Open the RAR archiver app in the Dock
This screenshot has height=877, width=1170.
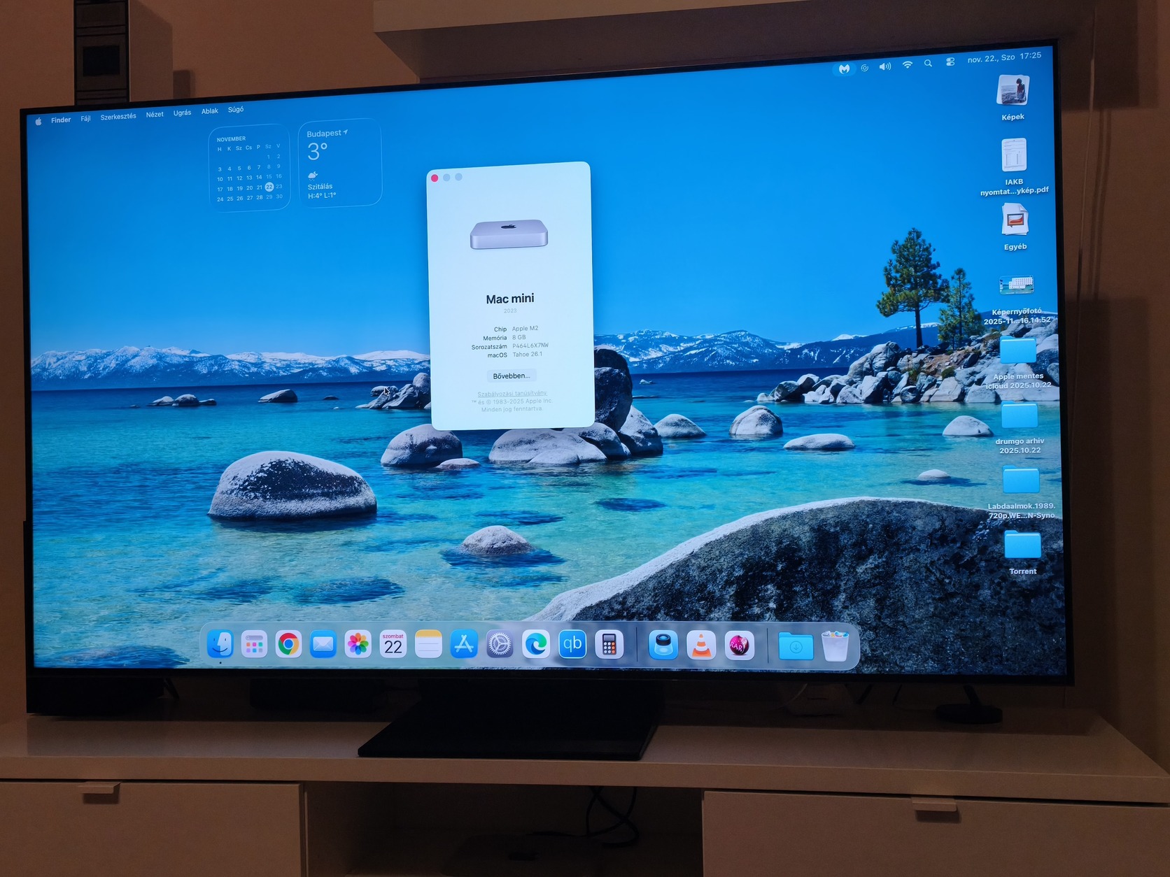point(739,645)
